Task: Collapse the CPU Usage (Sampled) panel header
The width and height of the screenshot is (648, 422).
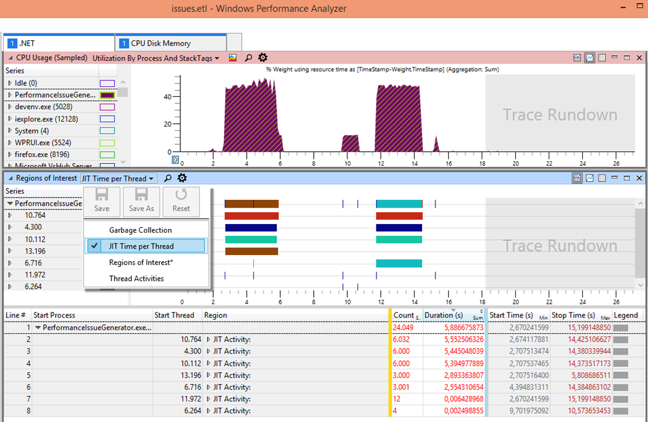Action: (10, 58)
